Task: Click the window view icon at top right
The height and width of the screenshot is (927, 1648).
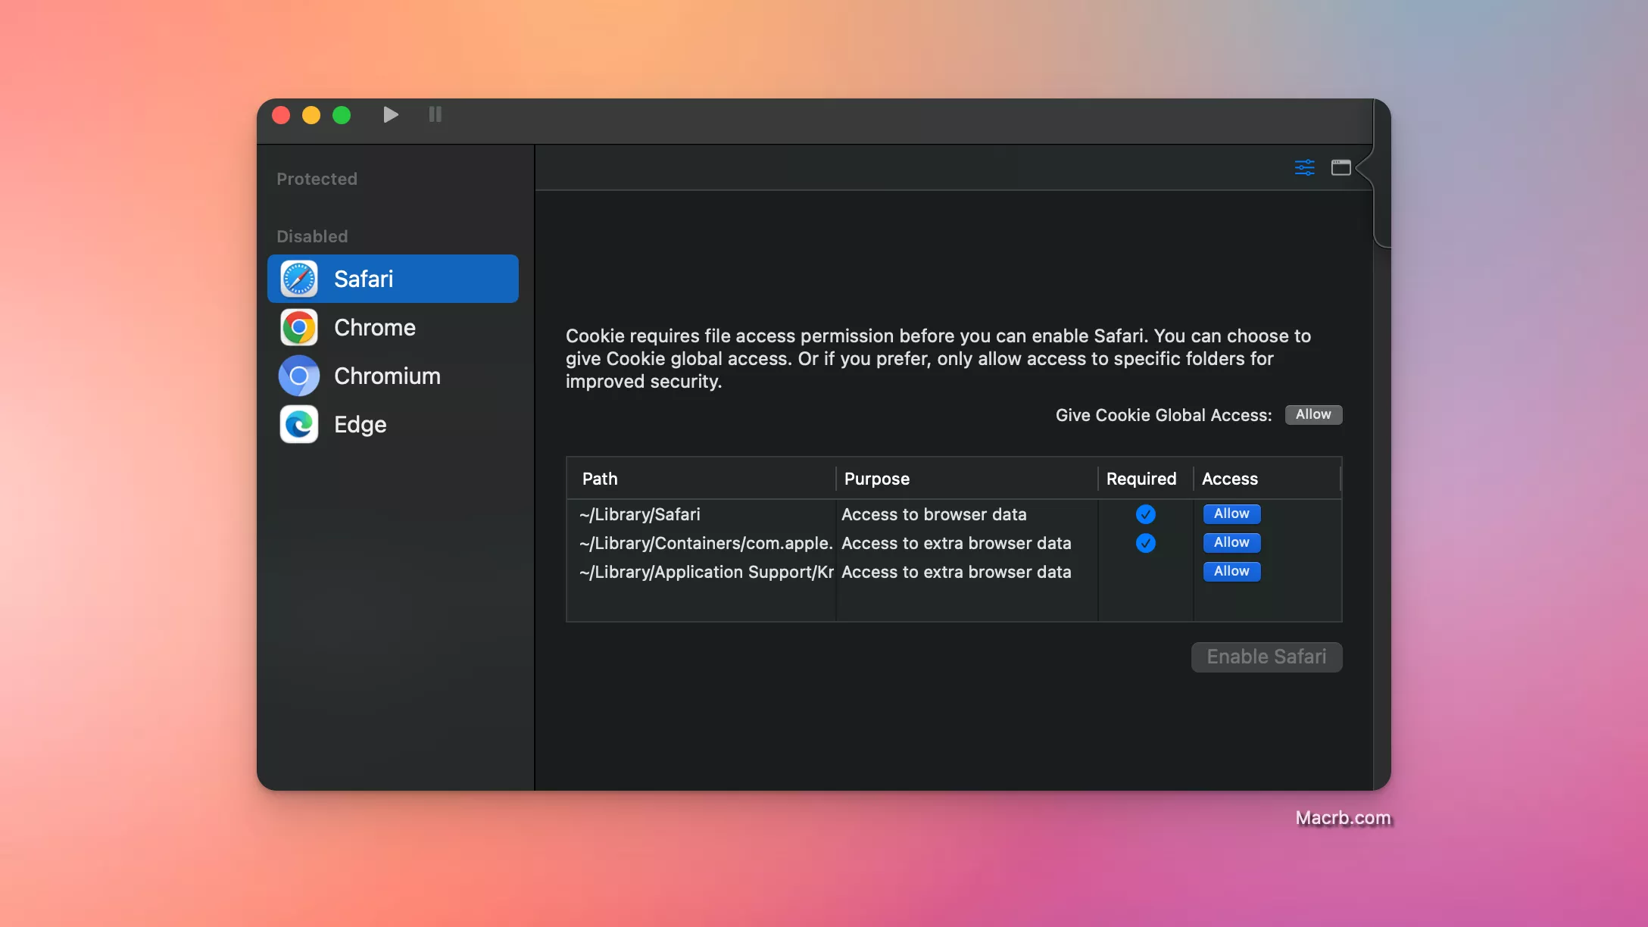Action: 1341,167
